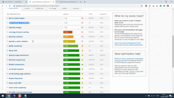
Task: Click the red arrow in the Minimize redirects row
Action: click(x=82, y=37)
